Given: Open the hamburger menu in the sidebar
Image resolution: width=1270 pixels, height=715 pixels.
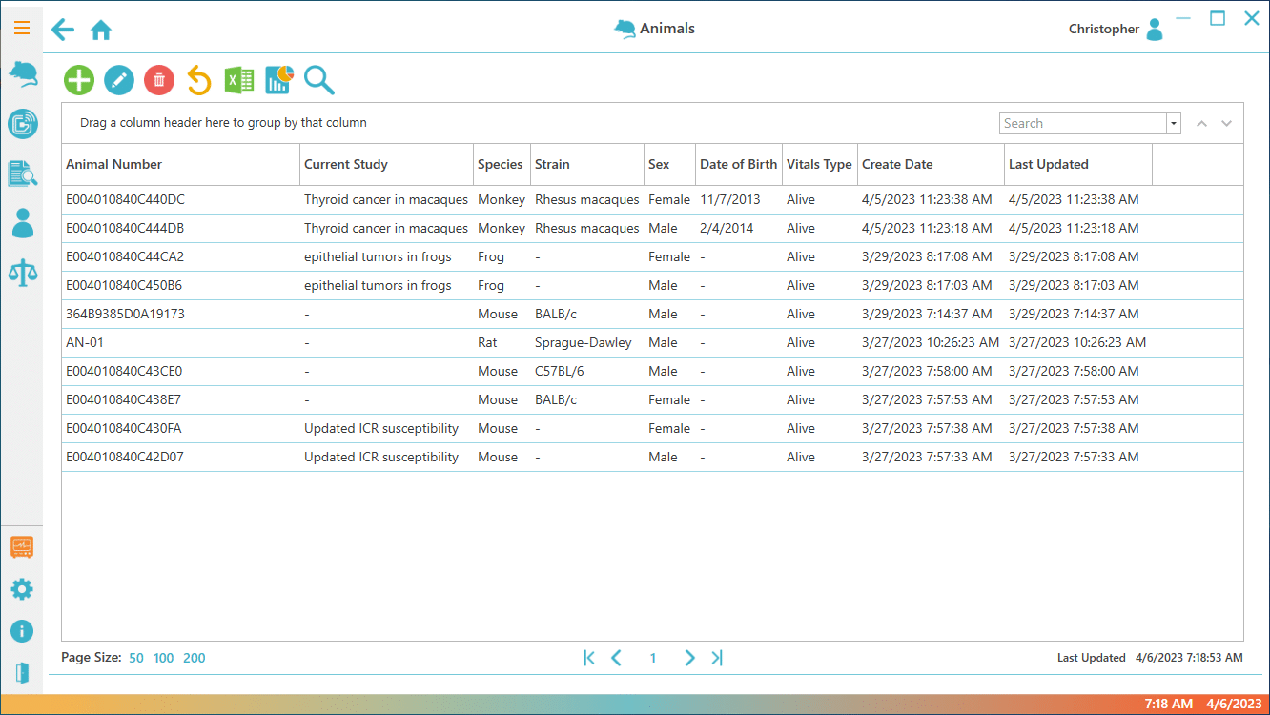Looking at the screenshot, I should [x=22, y=28].
